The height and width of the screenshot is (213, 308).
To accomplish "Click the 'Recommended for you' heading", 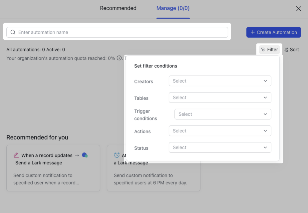I will pos(37,137).
